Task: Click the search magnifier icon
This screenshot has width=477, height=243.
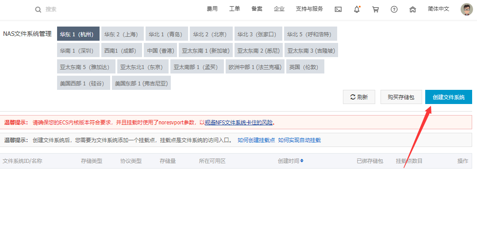Action: (x=38, y=10)
